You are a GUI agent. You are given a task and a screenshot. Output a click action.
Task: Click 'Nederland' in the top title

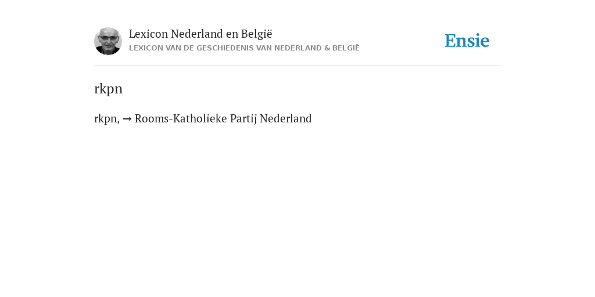pyautogui.click(x=197, y=34)
